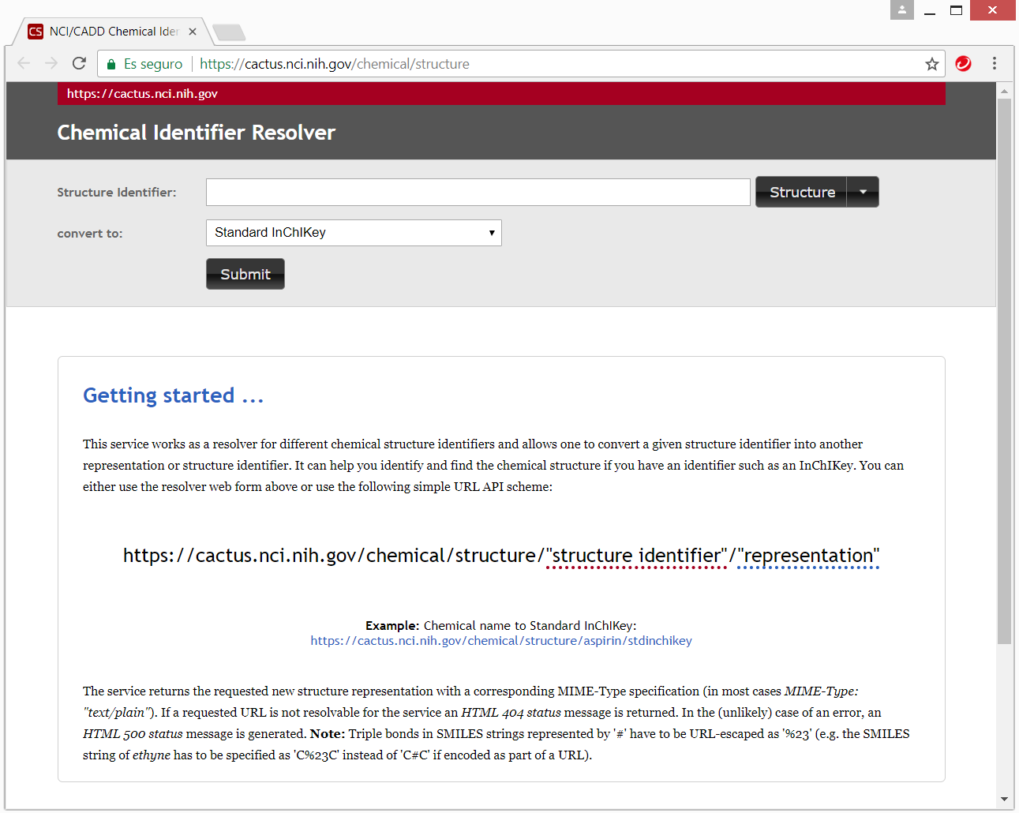Image resolution: width=1019 pixels, height=813 pixels.
Task: Close the NCI/CADD Chemical tab
Action: coord(193,32)
